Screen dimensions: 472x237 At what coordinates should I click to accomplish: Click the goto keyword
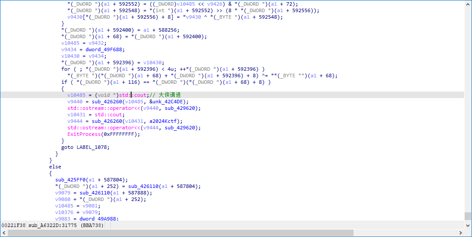pos(67,148)
